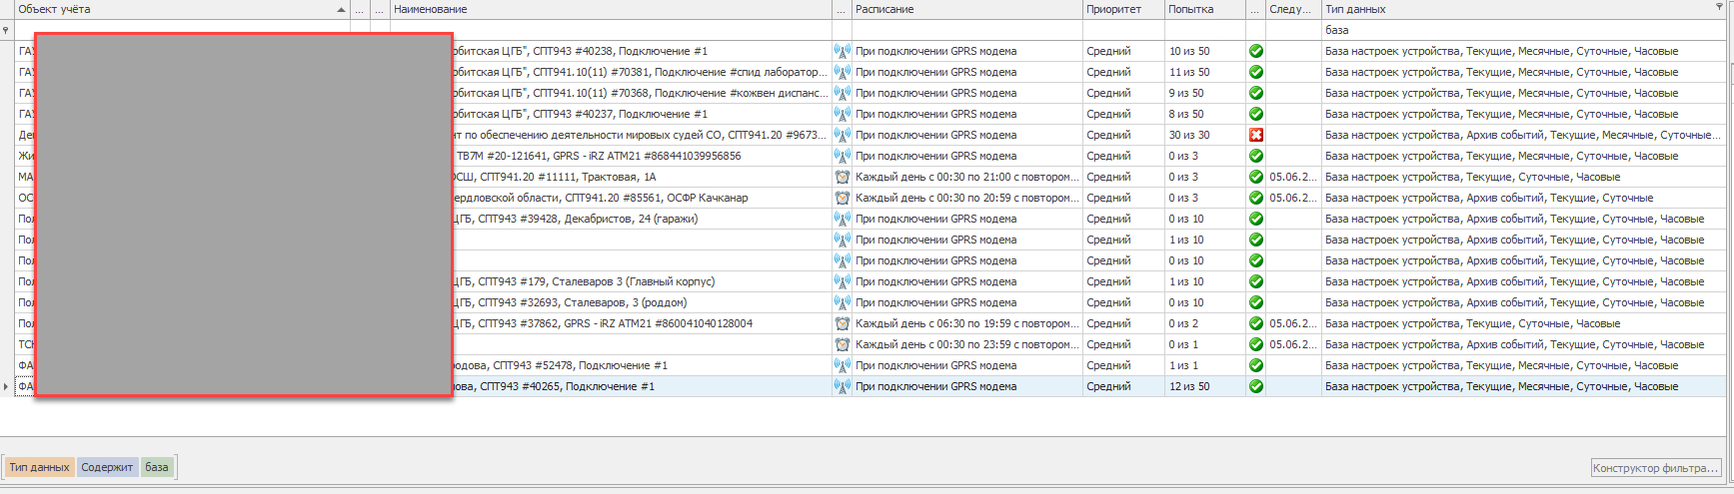Click GPRS modem icon in #70381 row
The height and width of the screenshot is (494, 1734).
[842, 72]
